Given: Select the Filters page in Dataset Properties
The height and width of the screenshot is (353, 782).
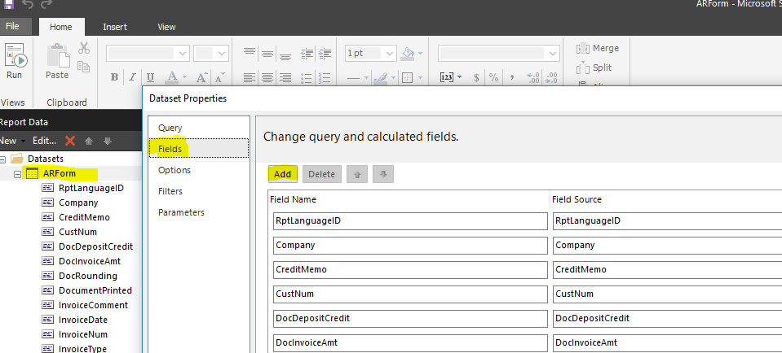Looking at the screenshot, I should (x=170, y=191).
